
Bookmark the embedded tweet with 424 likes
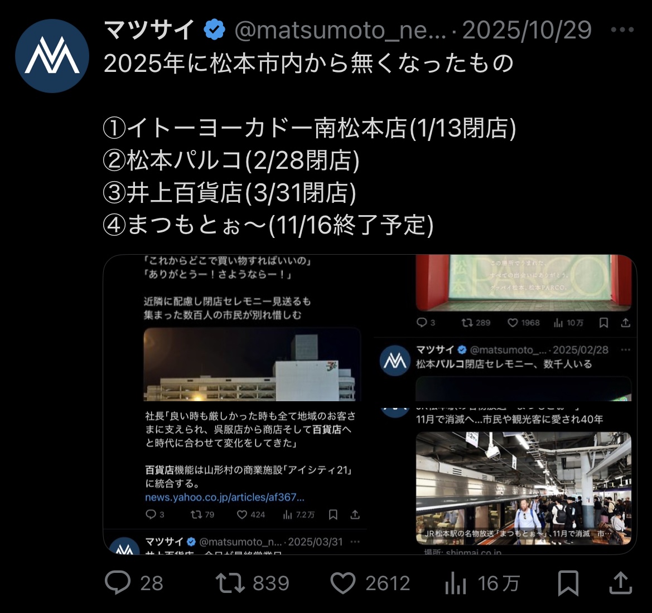pyautogui.click(x=333, y=514)
